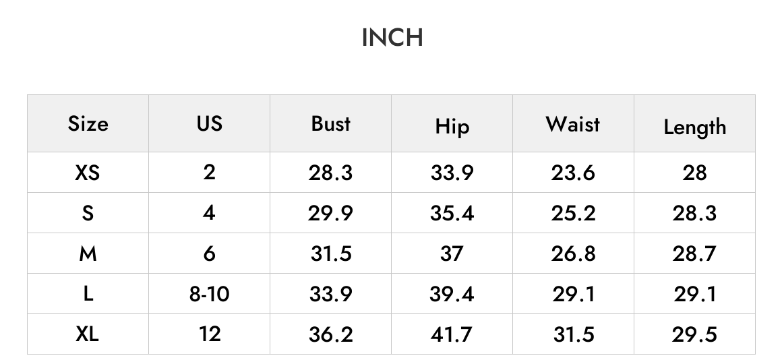
Task: Click the M hip value 37
Action: tap(452, 254)
